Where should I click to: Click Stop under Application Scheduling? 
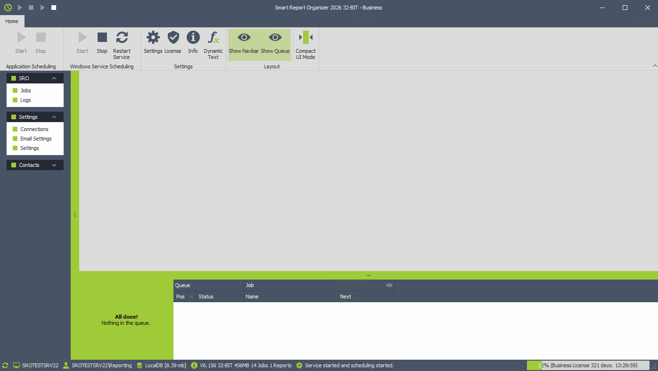tap(41, 42)
